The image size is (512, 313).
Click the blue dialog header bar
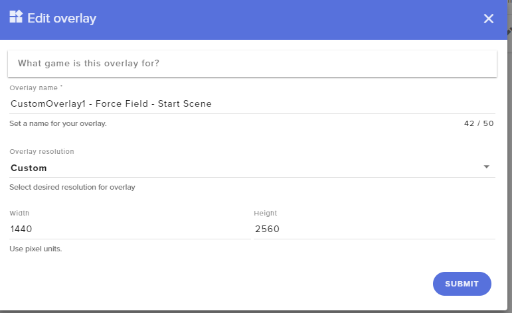254,20
